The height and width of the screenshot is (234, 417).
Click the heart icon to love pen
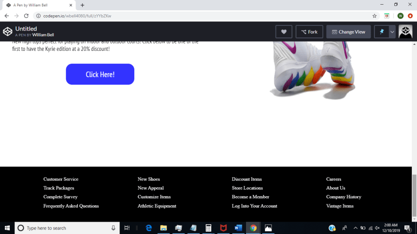click(x=284, y=32)
